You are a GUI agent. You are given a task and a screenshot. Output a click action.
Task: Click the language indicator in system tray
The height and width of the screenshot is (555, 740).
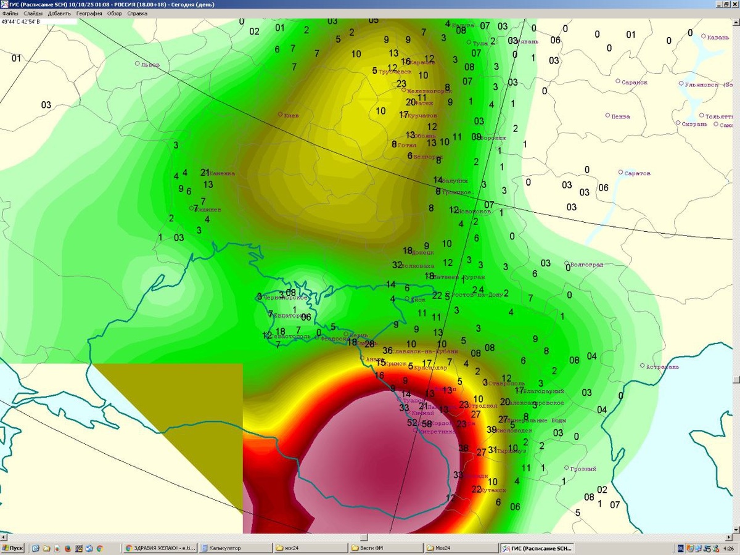[680, 548]
